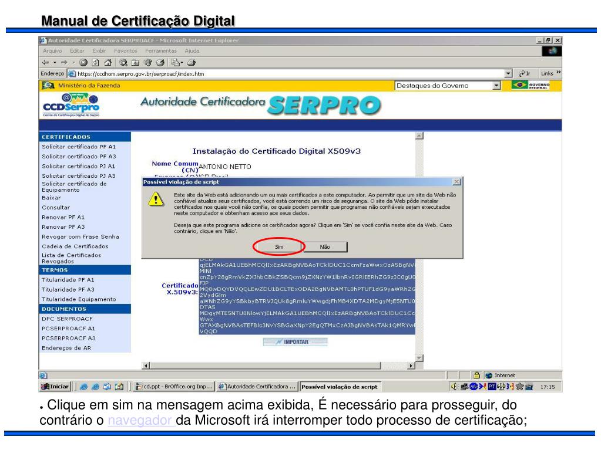Expand the Links toolbar chevron
Image resolution: width=601 pixels, height=450 pixels.
click(x=559, y=72)
